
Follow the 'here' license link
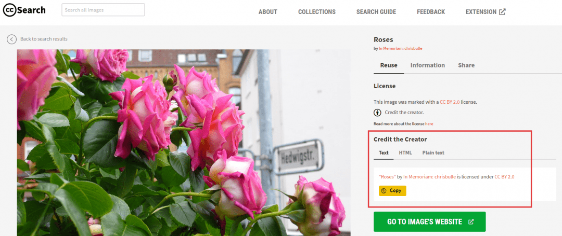coord(429,124)
